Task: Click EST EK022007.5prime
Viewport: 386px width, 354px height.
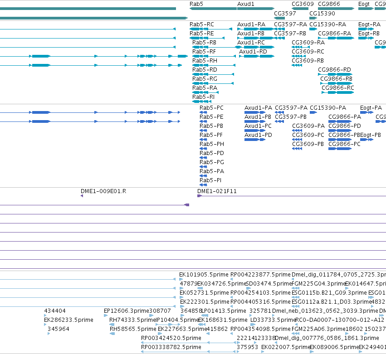Action: click(x=286, y=347)
